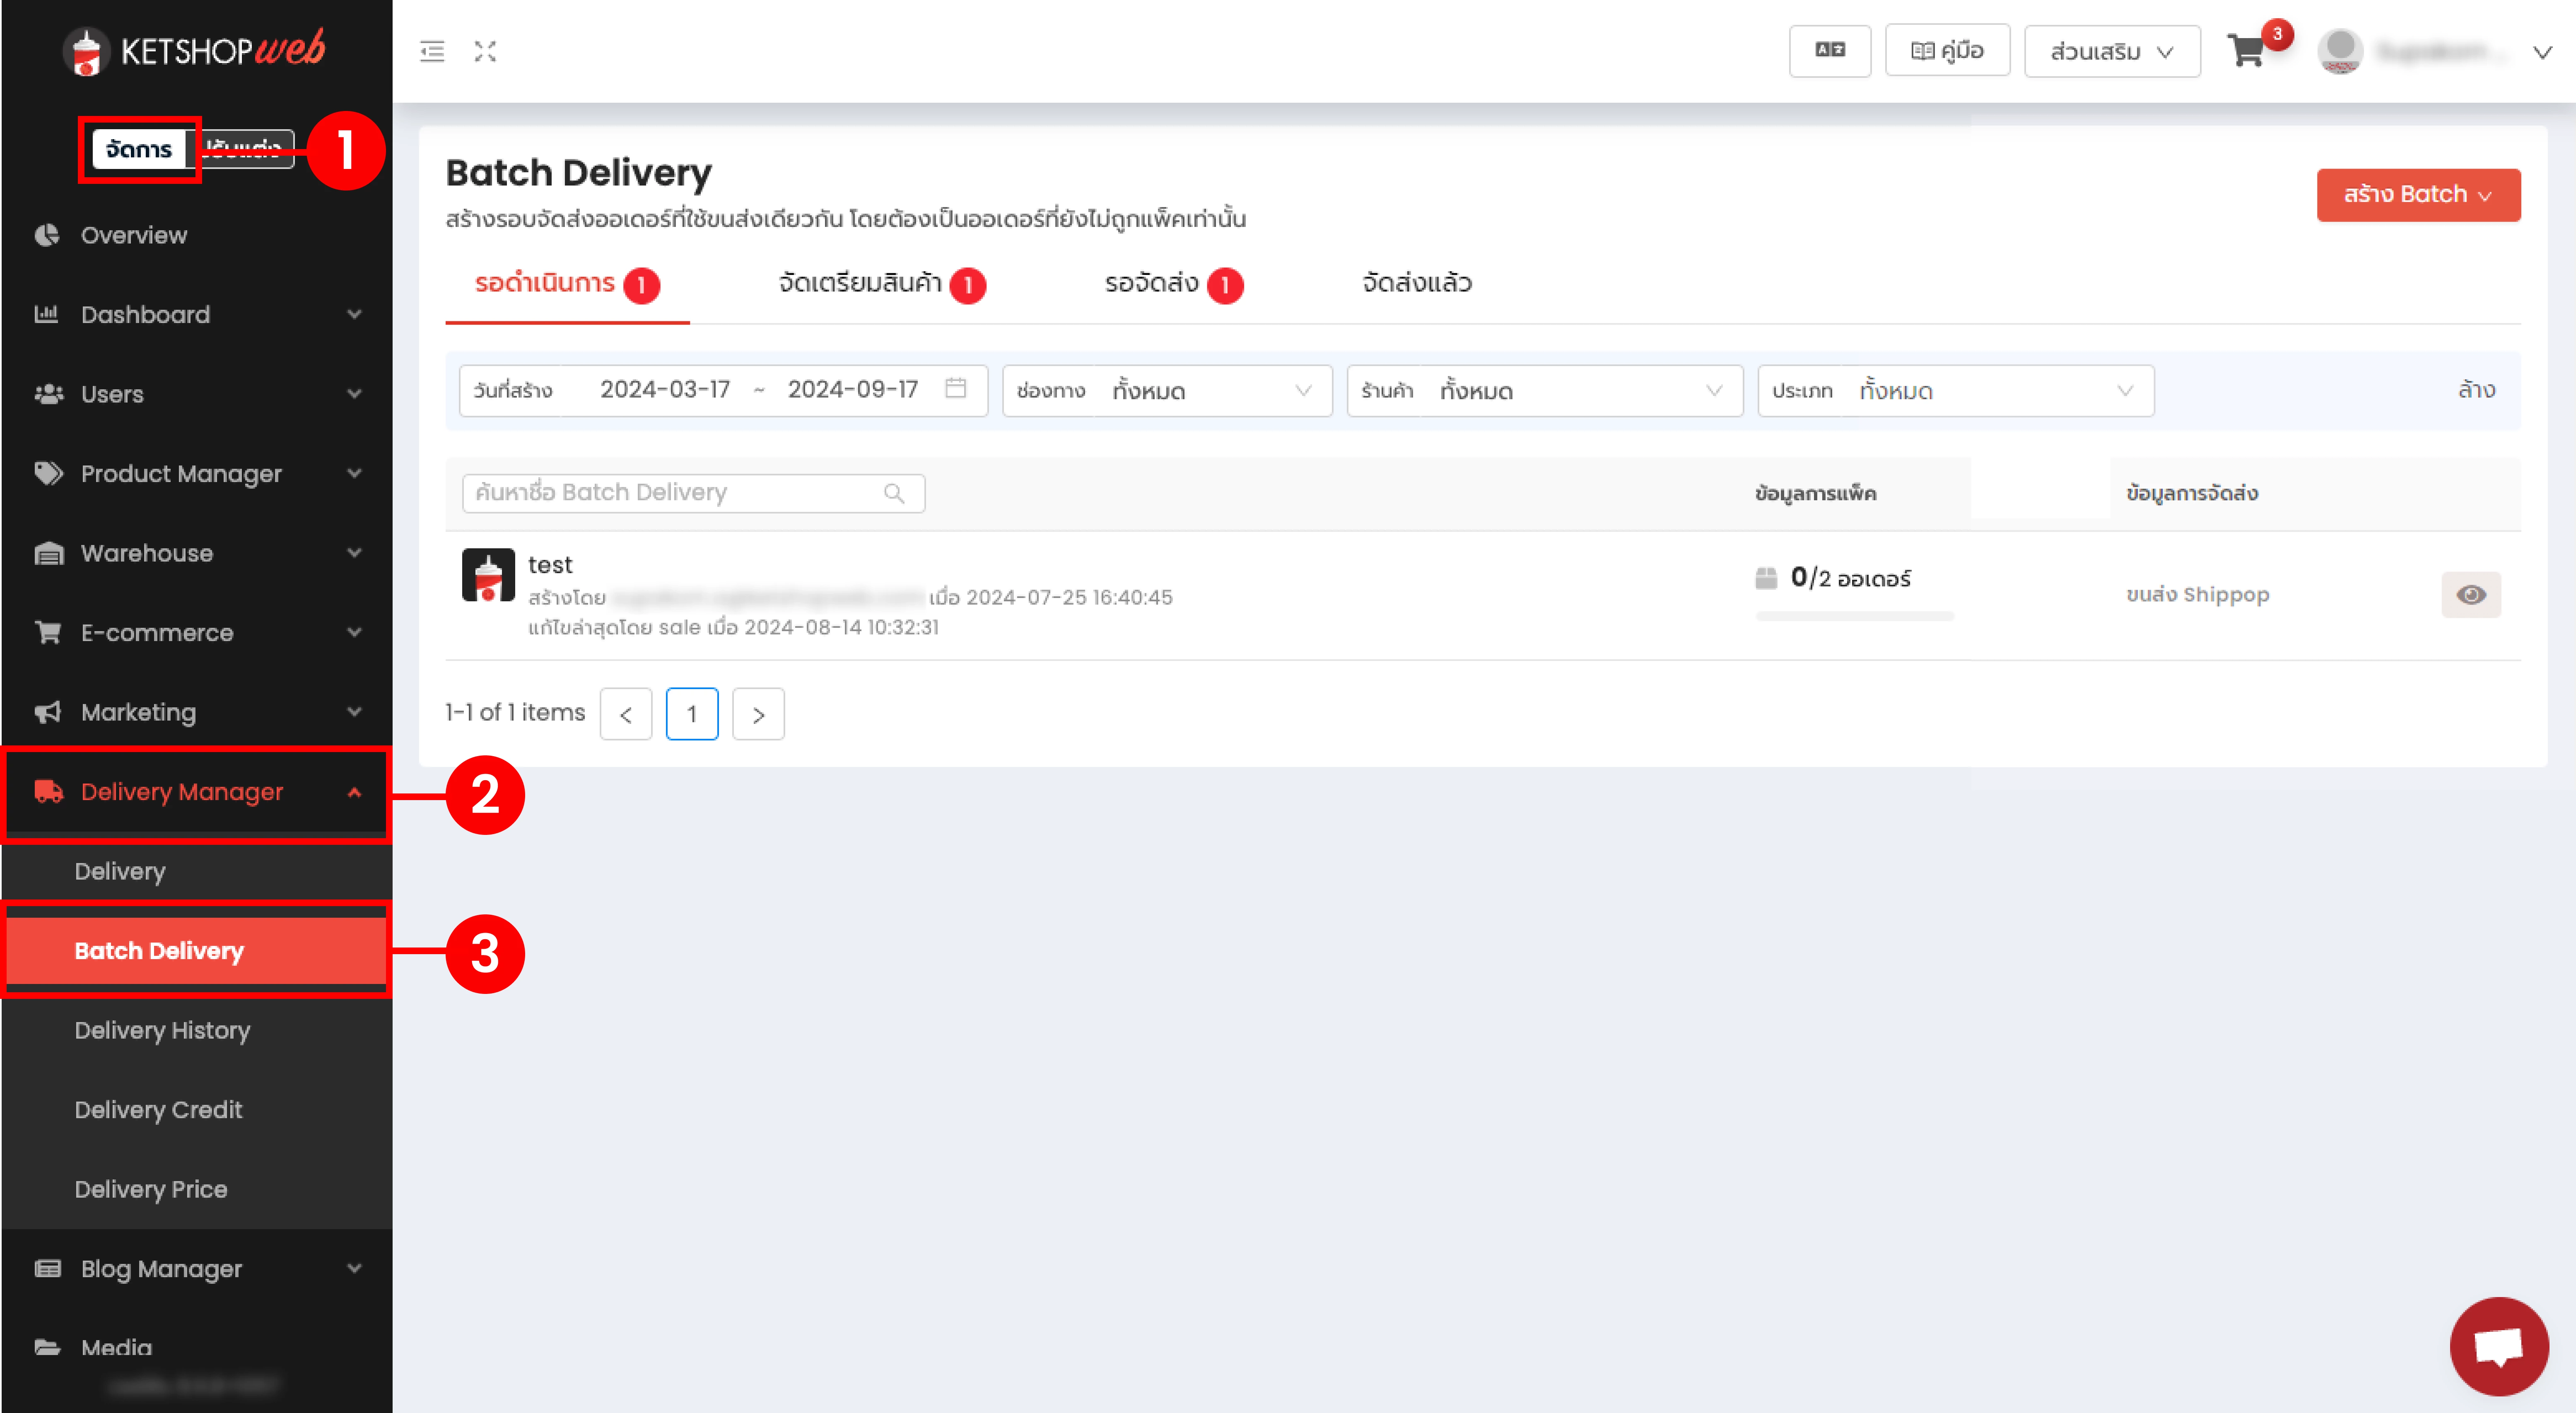Select the รอดำเนินการ tab

(567, 284)
